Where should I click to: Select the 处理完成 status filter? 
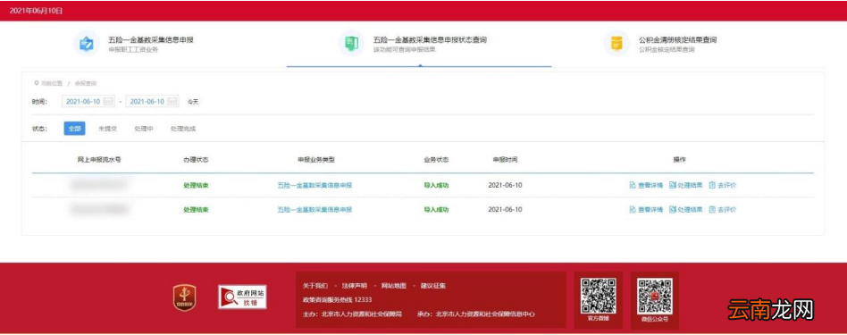coord(183,129)
